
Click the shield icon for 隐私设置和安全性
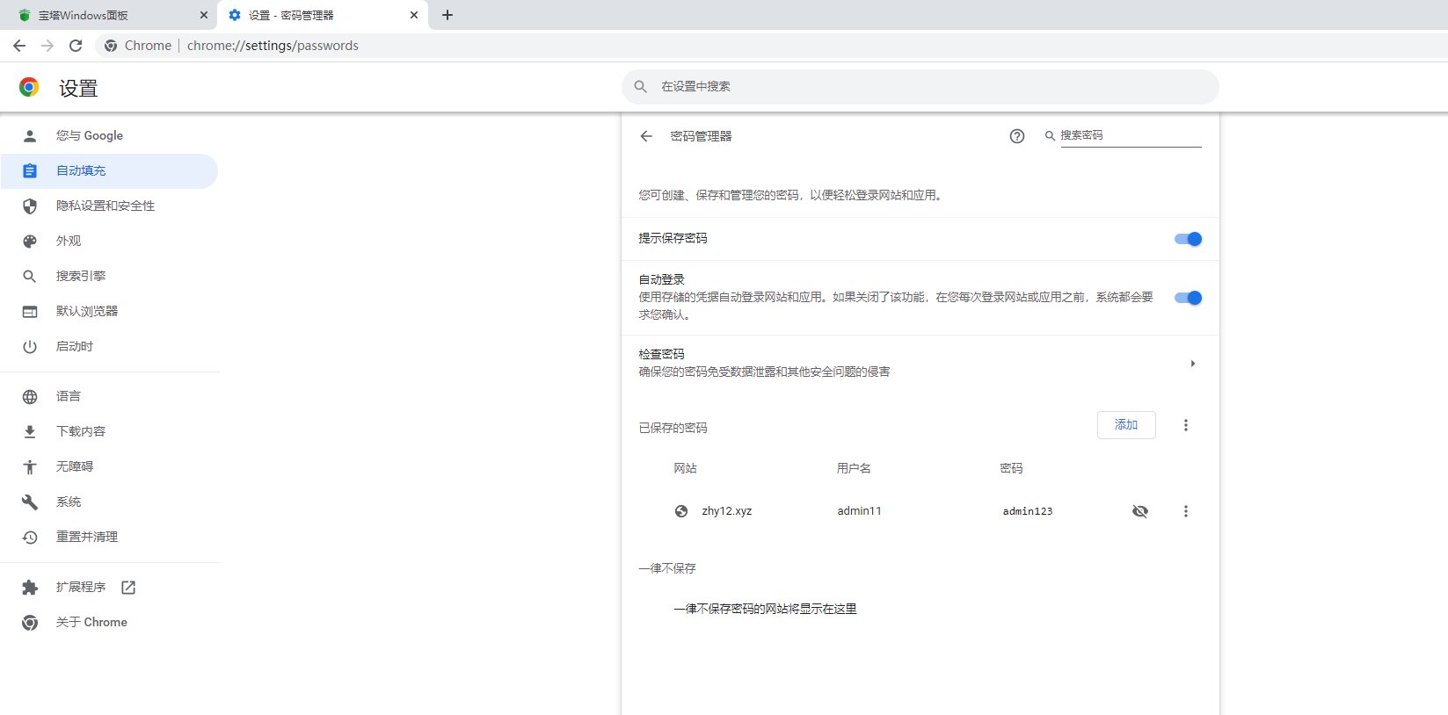30,206
